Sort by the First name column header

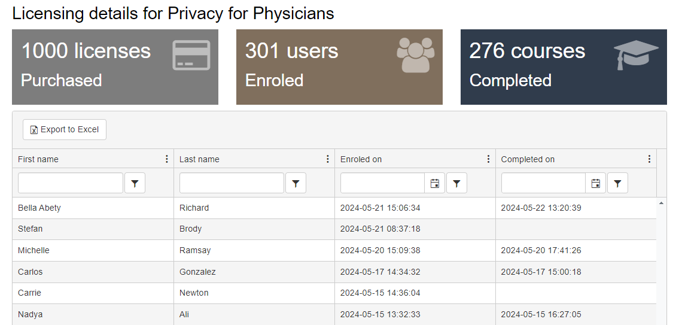point(38,159)
